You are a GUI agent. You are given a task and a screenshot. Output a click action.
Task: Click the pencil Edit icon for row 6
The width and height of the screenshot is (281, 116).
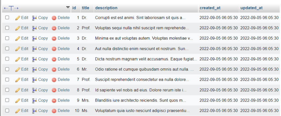(18, 69)
